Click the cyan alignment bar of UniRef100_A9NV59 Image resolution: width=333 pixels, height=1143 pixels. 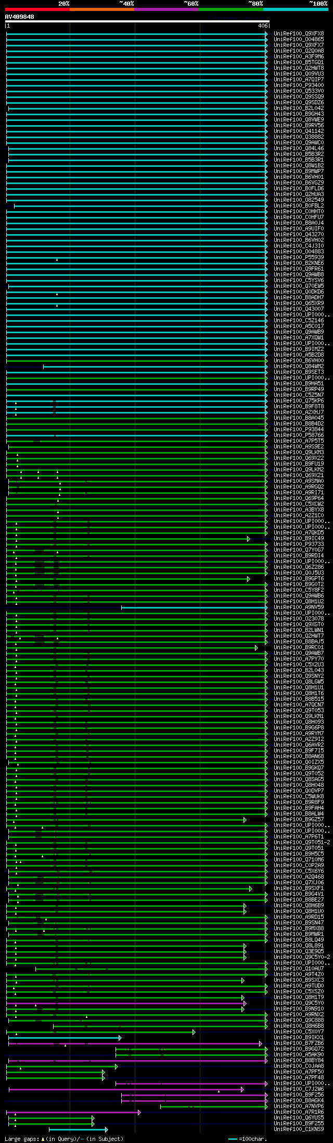194,607
